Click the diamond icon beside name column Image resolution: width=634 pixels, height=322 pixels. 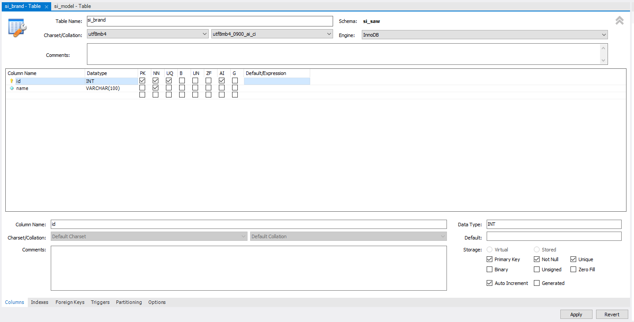coord(12,88)
